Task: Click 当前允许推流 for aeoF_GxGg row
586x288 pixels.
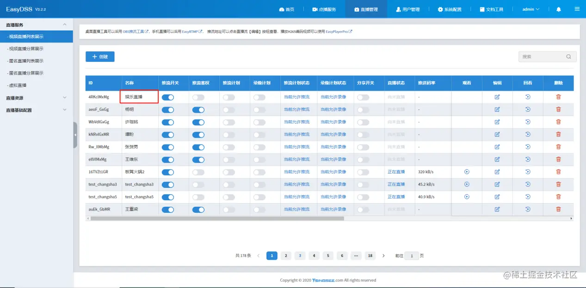Action: tap(296, 109)
